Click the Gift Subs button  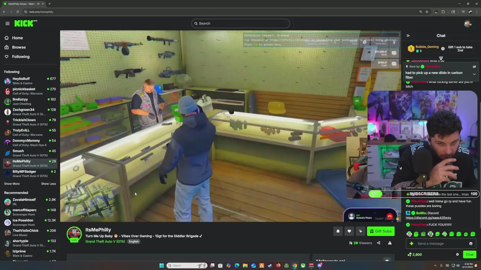pos(380,231)
